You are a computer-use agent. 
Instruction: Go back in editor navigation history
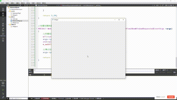[x=30, y=5]
